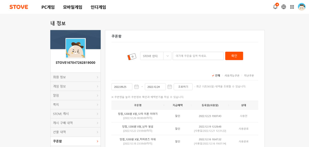Open the 나의 이혼 이야기 coupon details

click(137, 114)
